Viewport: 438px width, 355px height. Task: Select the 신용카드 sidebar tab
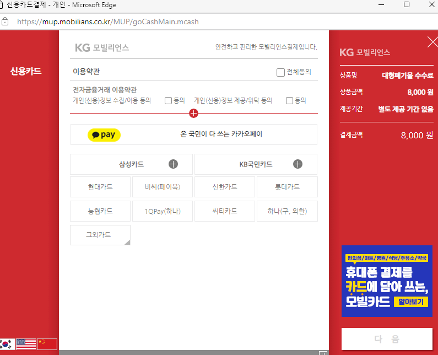pyautogui.click(x=26, y=71)
